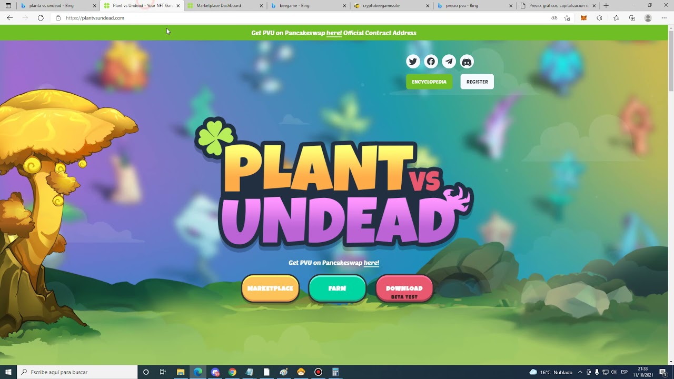Open Google Chrome from taskbar
Image resolution: width=674 pixels, height=379 pixels.
[x=232, y=372]
